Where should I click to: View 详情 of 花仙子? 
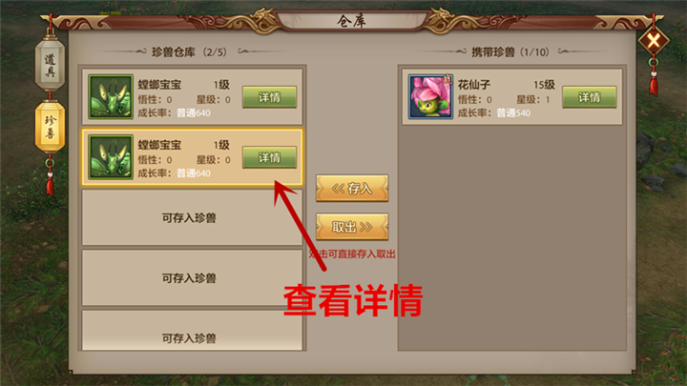pos(590,97)
